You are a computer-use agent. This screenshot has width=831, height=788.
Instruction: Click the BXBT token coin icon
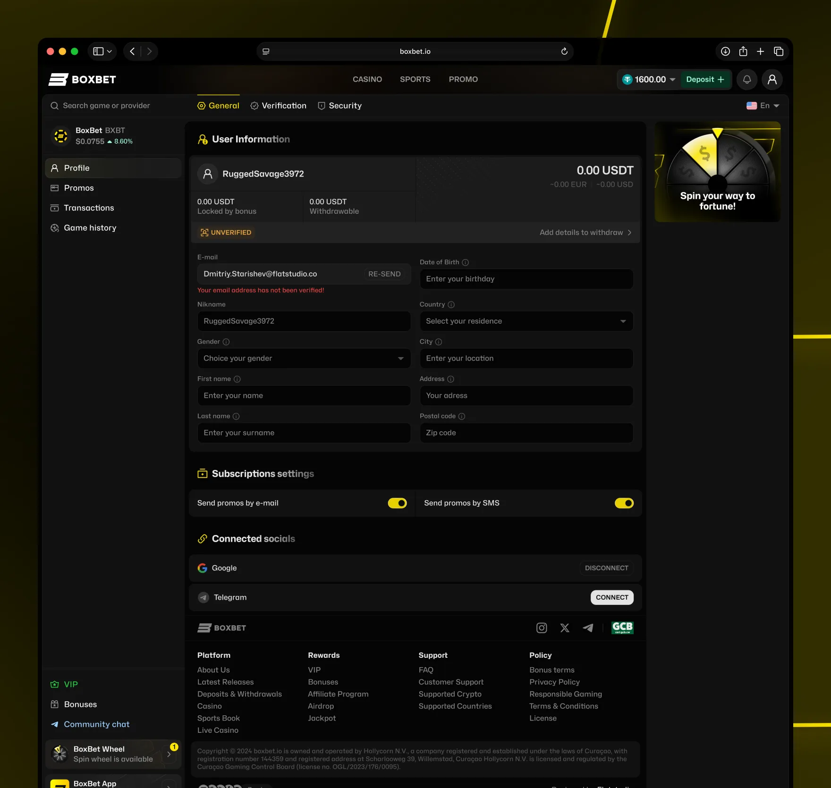(61, 136)
